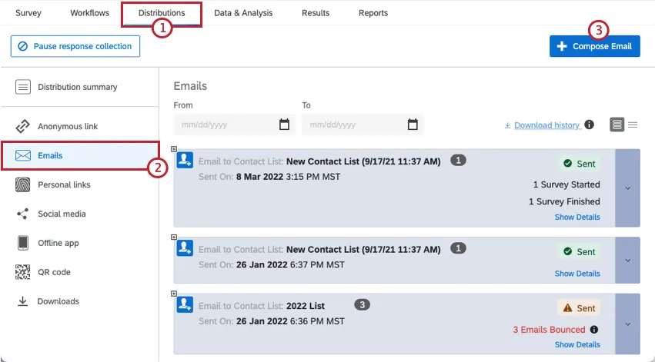
Task: Click the 2022 List contact list name
Action: point(306,306)
